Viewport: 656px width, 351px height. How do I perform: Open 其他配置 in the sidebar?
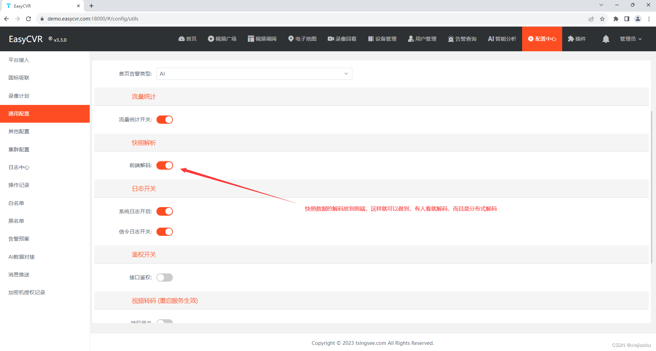[45, 132]
